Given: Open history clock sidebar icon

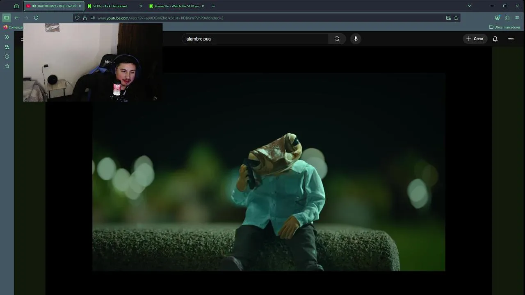Looking at the screenshot, I should point(7,57).
